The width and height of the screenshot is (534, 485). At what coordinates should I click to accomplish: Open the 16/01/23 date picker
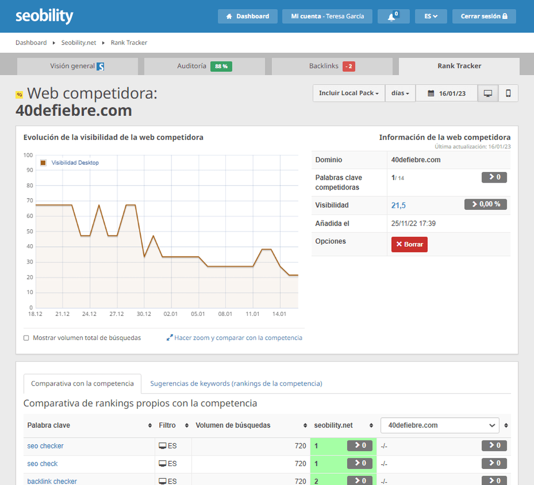pyautogui.click(x=447, y=93)
